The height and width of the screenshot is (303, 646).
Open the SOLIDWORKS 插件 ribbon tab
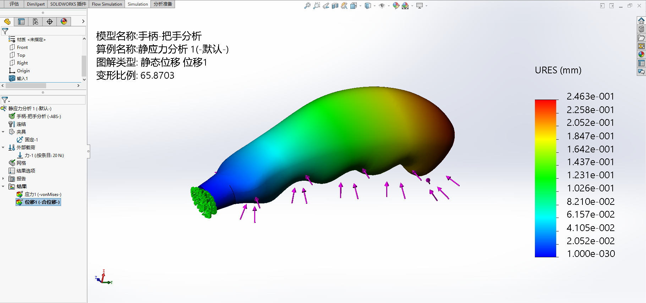(68, 4)
